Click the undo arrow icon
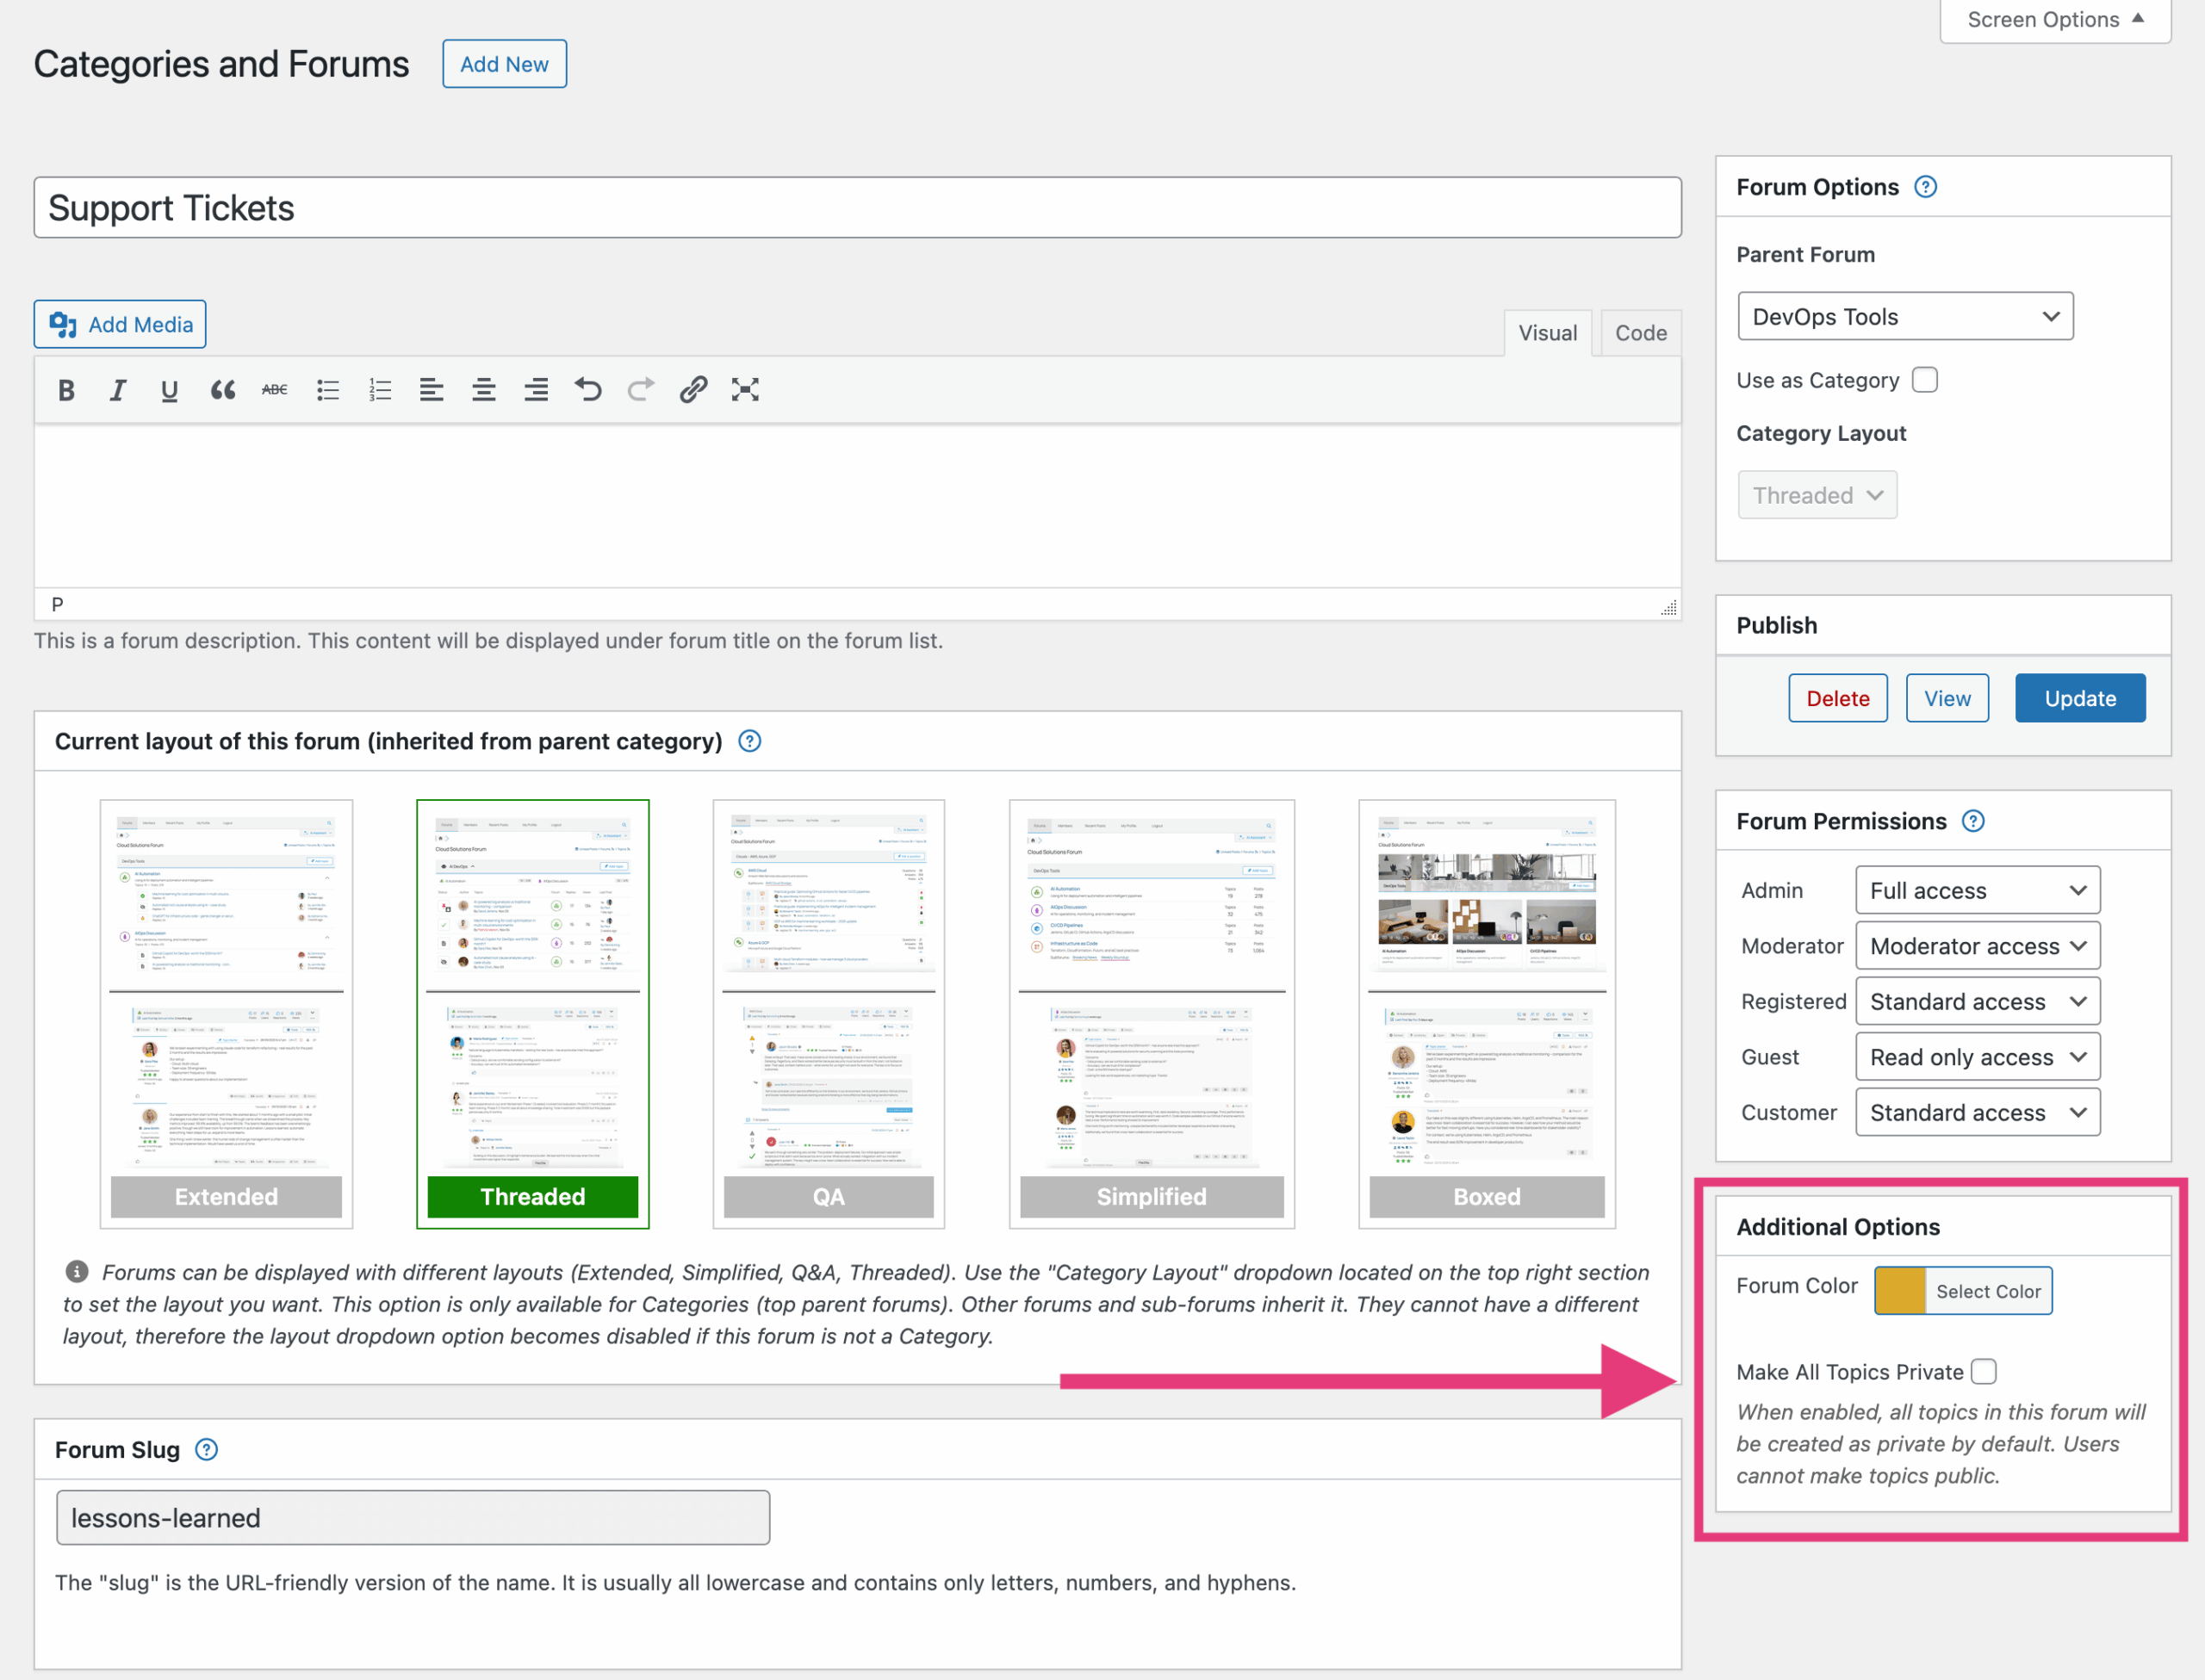2205x1680 pixels. (x=588, y=390)
